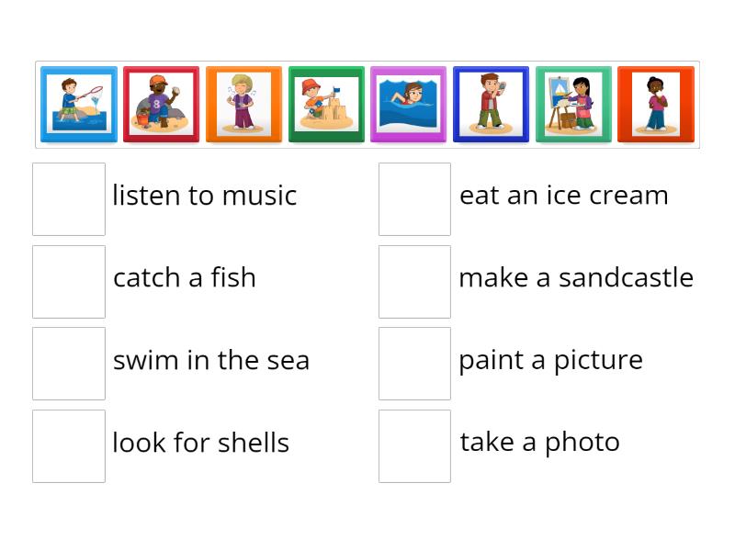Choose the drop box for "take a photo"

click(x=414, y=446)
